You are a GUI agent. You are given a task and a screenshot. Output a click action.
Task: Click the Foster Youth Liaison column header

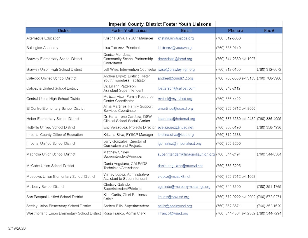(x=130, y=31)
